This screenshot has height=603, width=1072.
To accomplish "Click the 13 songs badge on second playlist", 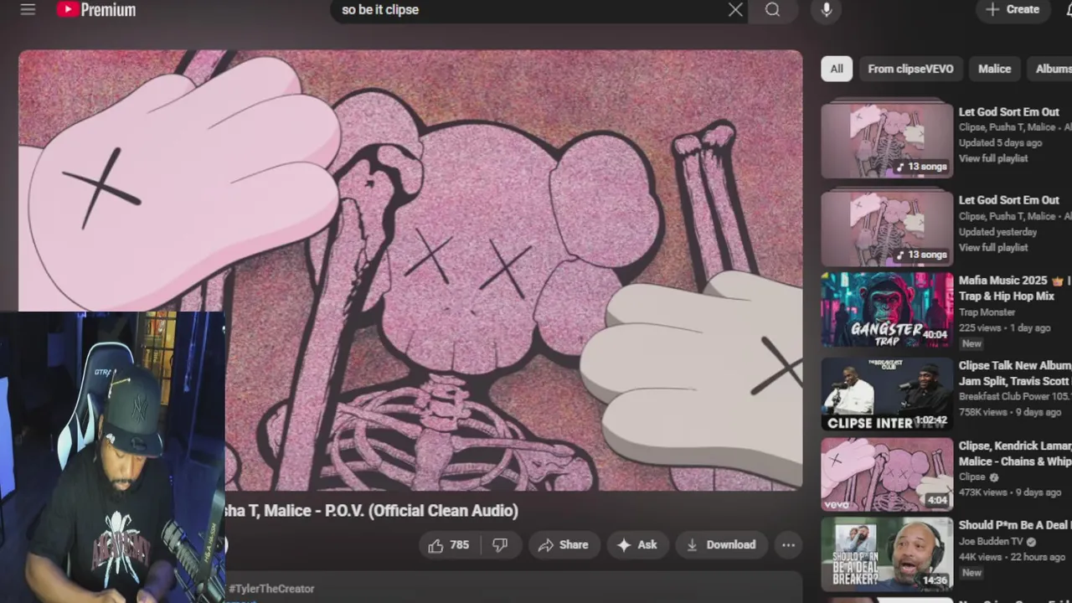I will coord(921,255).
